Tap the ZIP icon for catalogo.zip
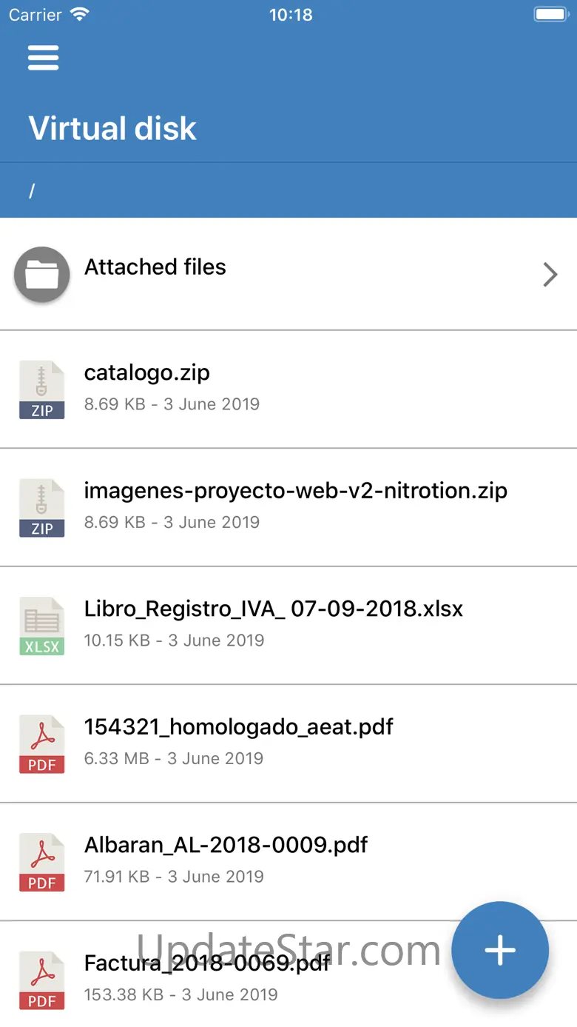Screen dimensions: 577x1027 (42, 390)
